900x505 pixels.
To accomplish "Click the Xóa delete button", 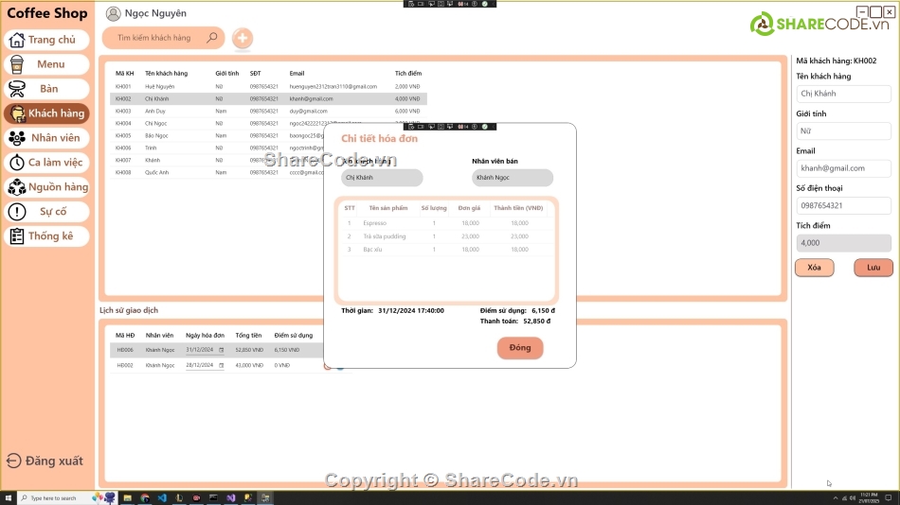I will (x=815, y=268).
